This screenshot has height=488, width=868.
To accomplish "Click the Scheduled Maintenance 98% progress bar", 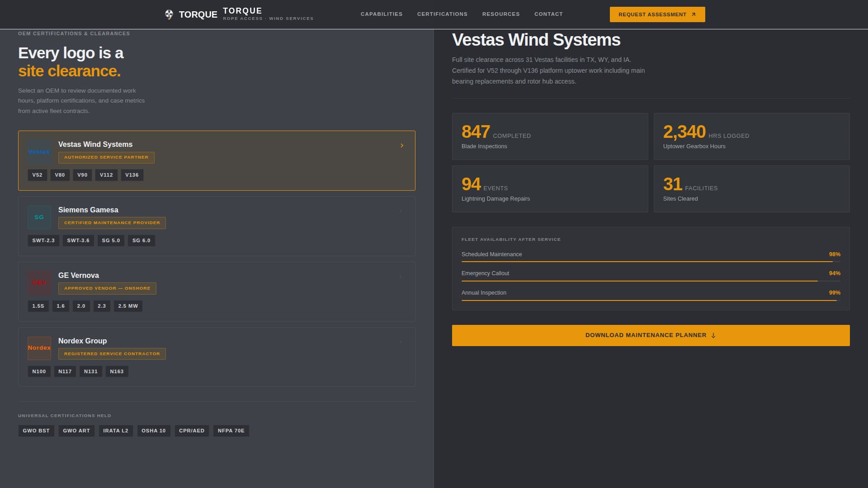I will [x=651, y=262].
